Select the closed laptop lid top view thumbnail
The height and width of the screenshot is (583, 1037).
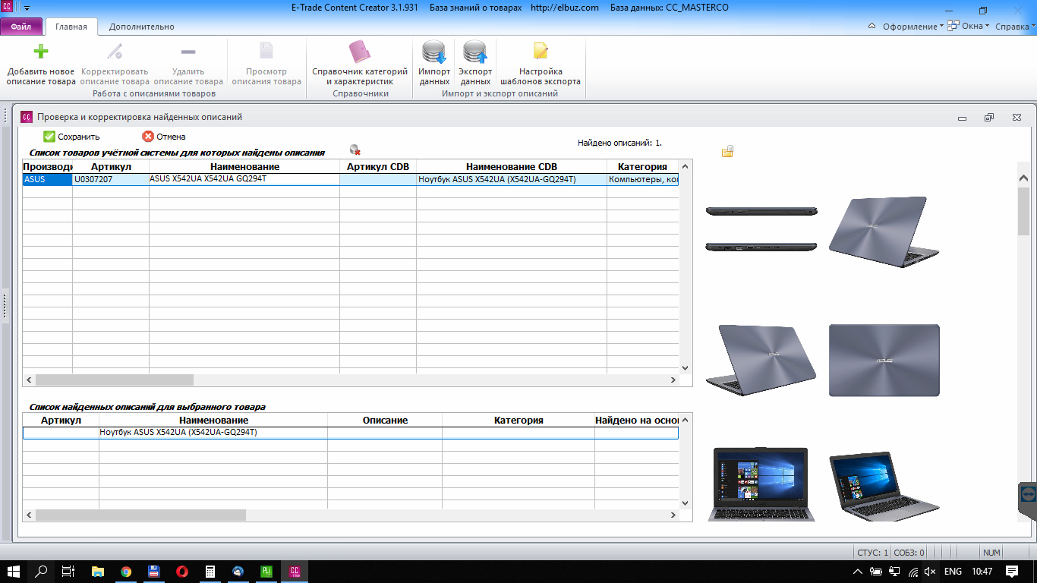884,360
